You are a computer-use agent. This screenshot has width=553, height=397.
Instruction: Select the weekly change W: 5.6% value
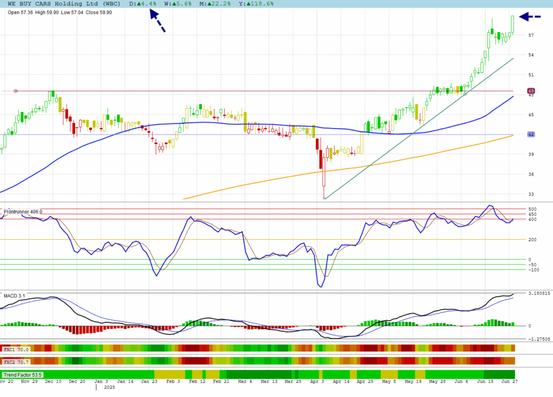click(178, 4)
